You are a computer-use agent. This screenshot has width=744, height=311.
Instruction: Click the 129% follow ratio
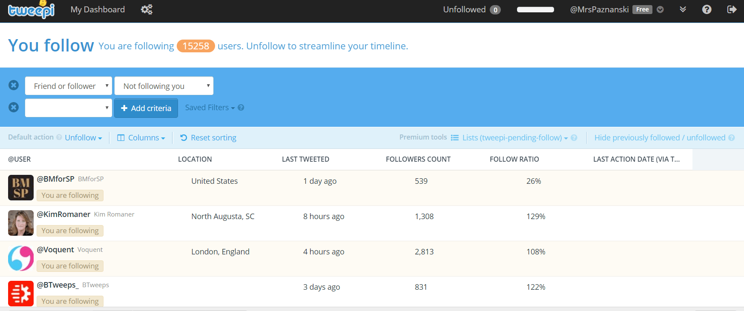536,216
